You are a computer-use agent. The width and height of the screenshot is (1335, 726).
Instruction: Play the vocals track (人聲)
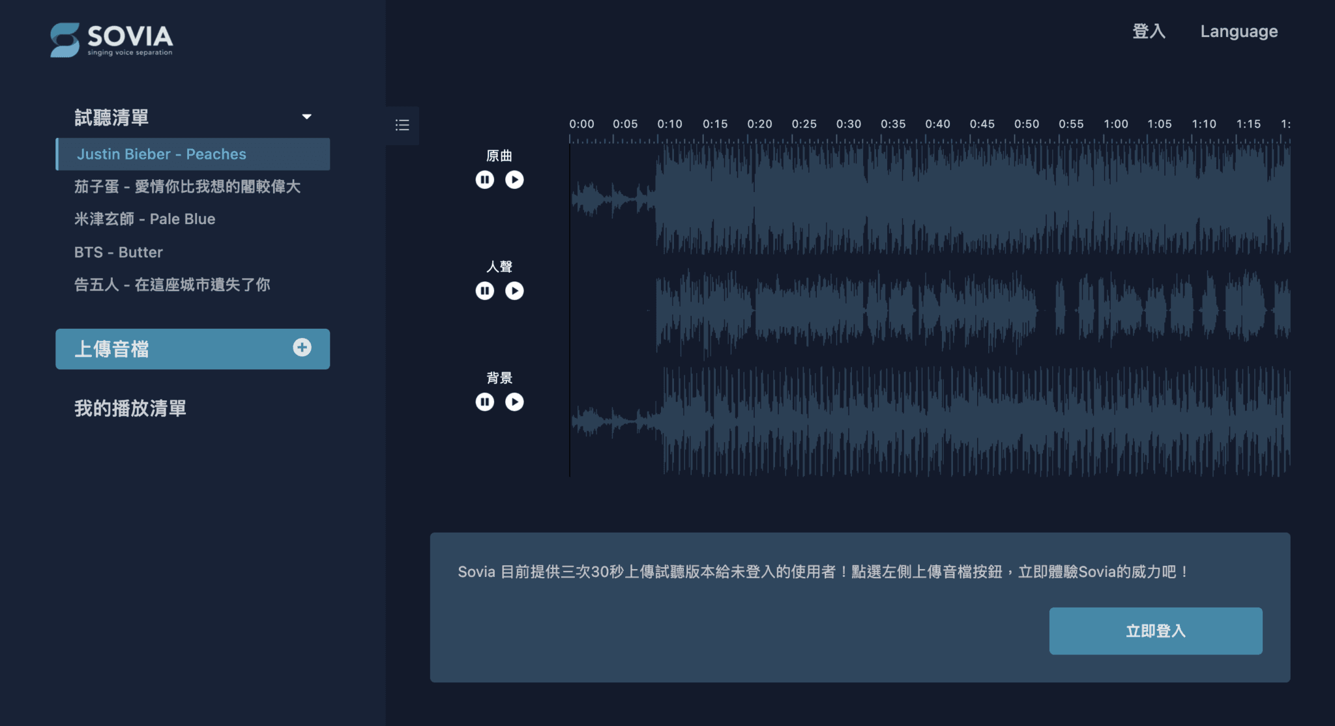(x=514, y=290)
